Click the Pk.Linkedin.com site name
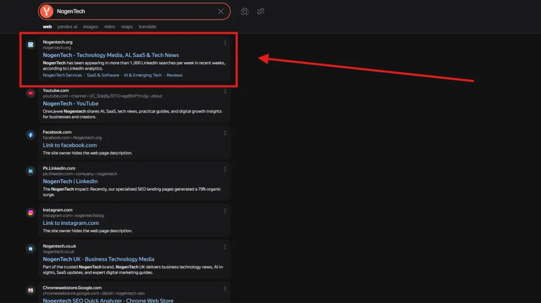541x303 pixels. pos(59,168)
